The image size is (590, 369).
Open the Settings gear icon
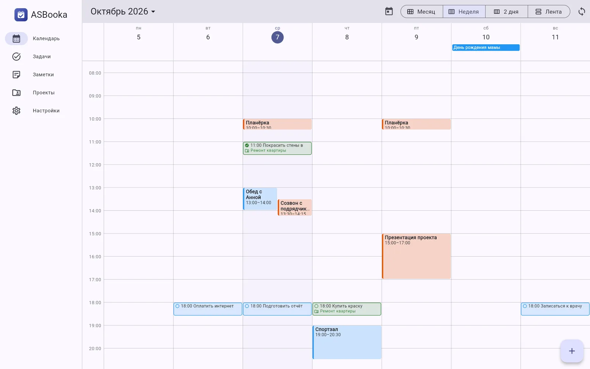(16, 111)
